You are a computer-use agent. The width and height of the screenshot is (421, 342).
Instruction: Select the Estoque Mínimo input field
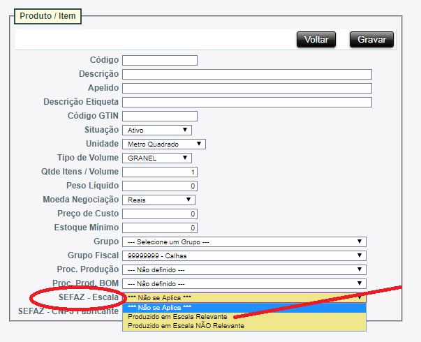tap(159, 228)
